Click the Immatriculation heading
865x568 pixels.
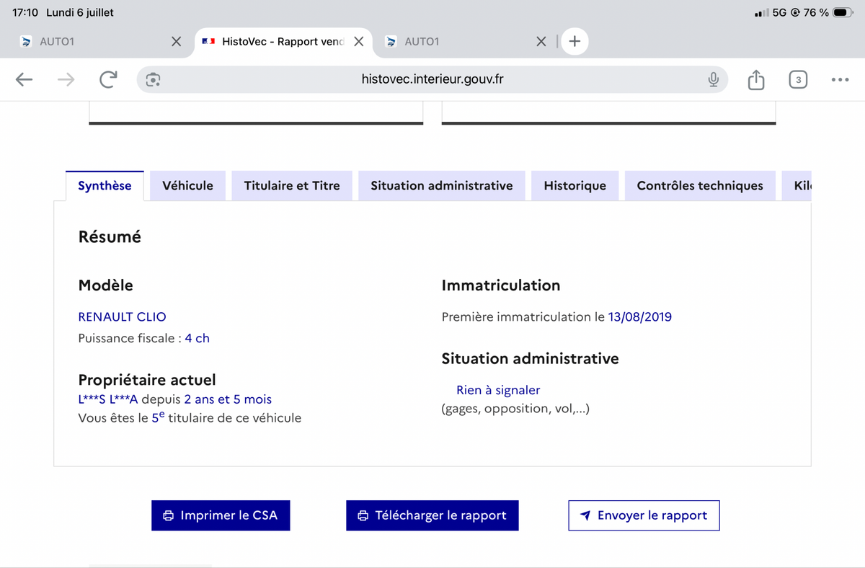[x=501, y=285]
